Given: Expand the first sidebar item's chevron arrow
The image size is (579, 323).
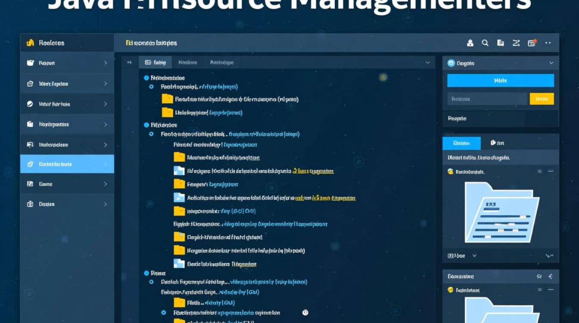Looking at the screenshot, I should (106, 63).
